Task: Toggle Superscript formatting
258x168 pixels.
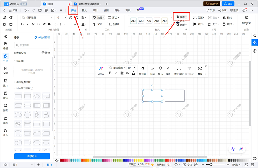Action: point(44,24)
